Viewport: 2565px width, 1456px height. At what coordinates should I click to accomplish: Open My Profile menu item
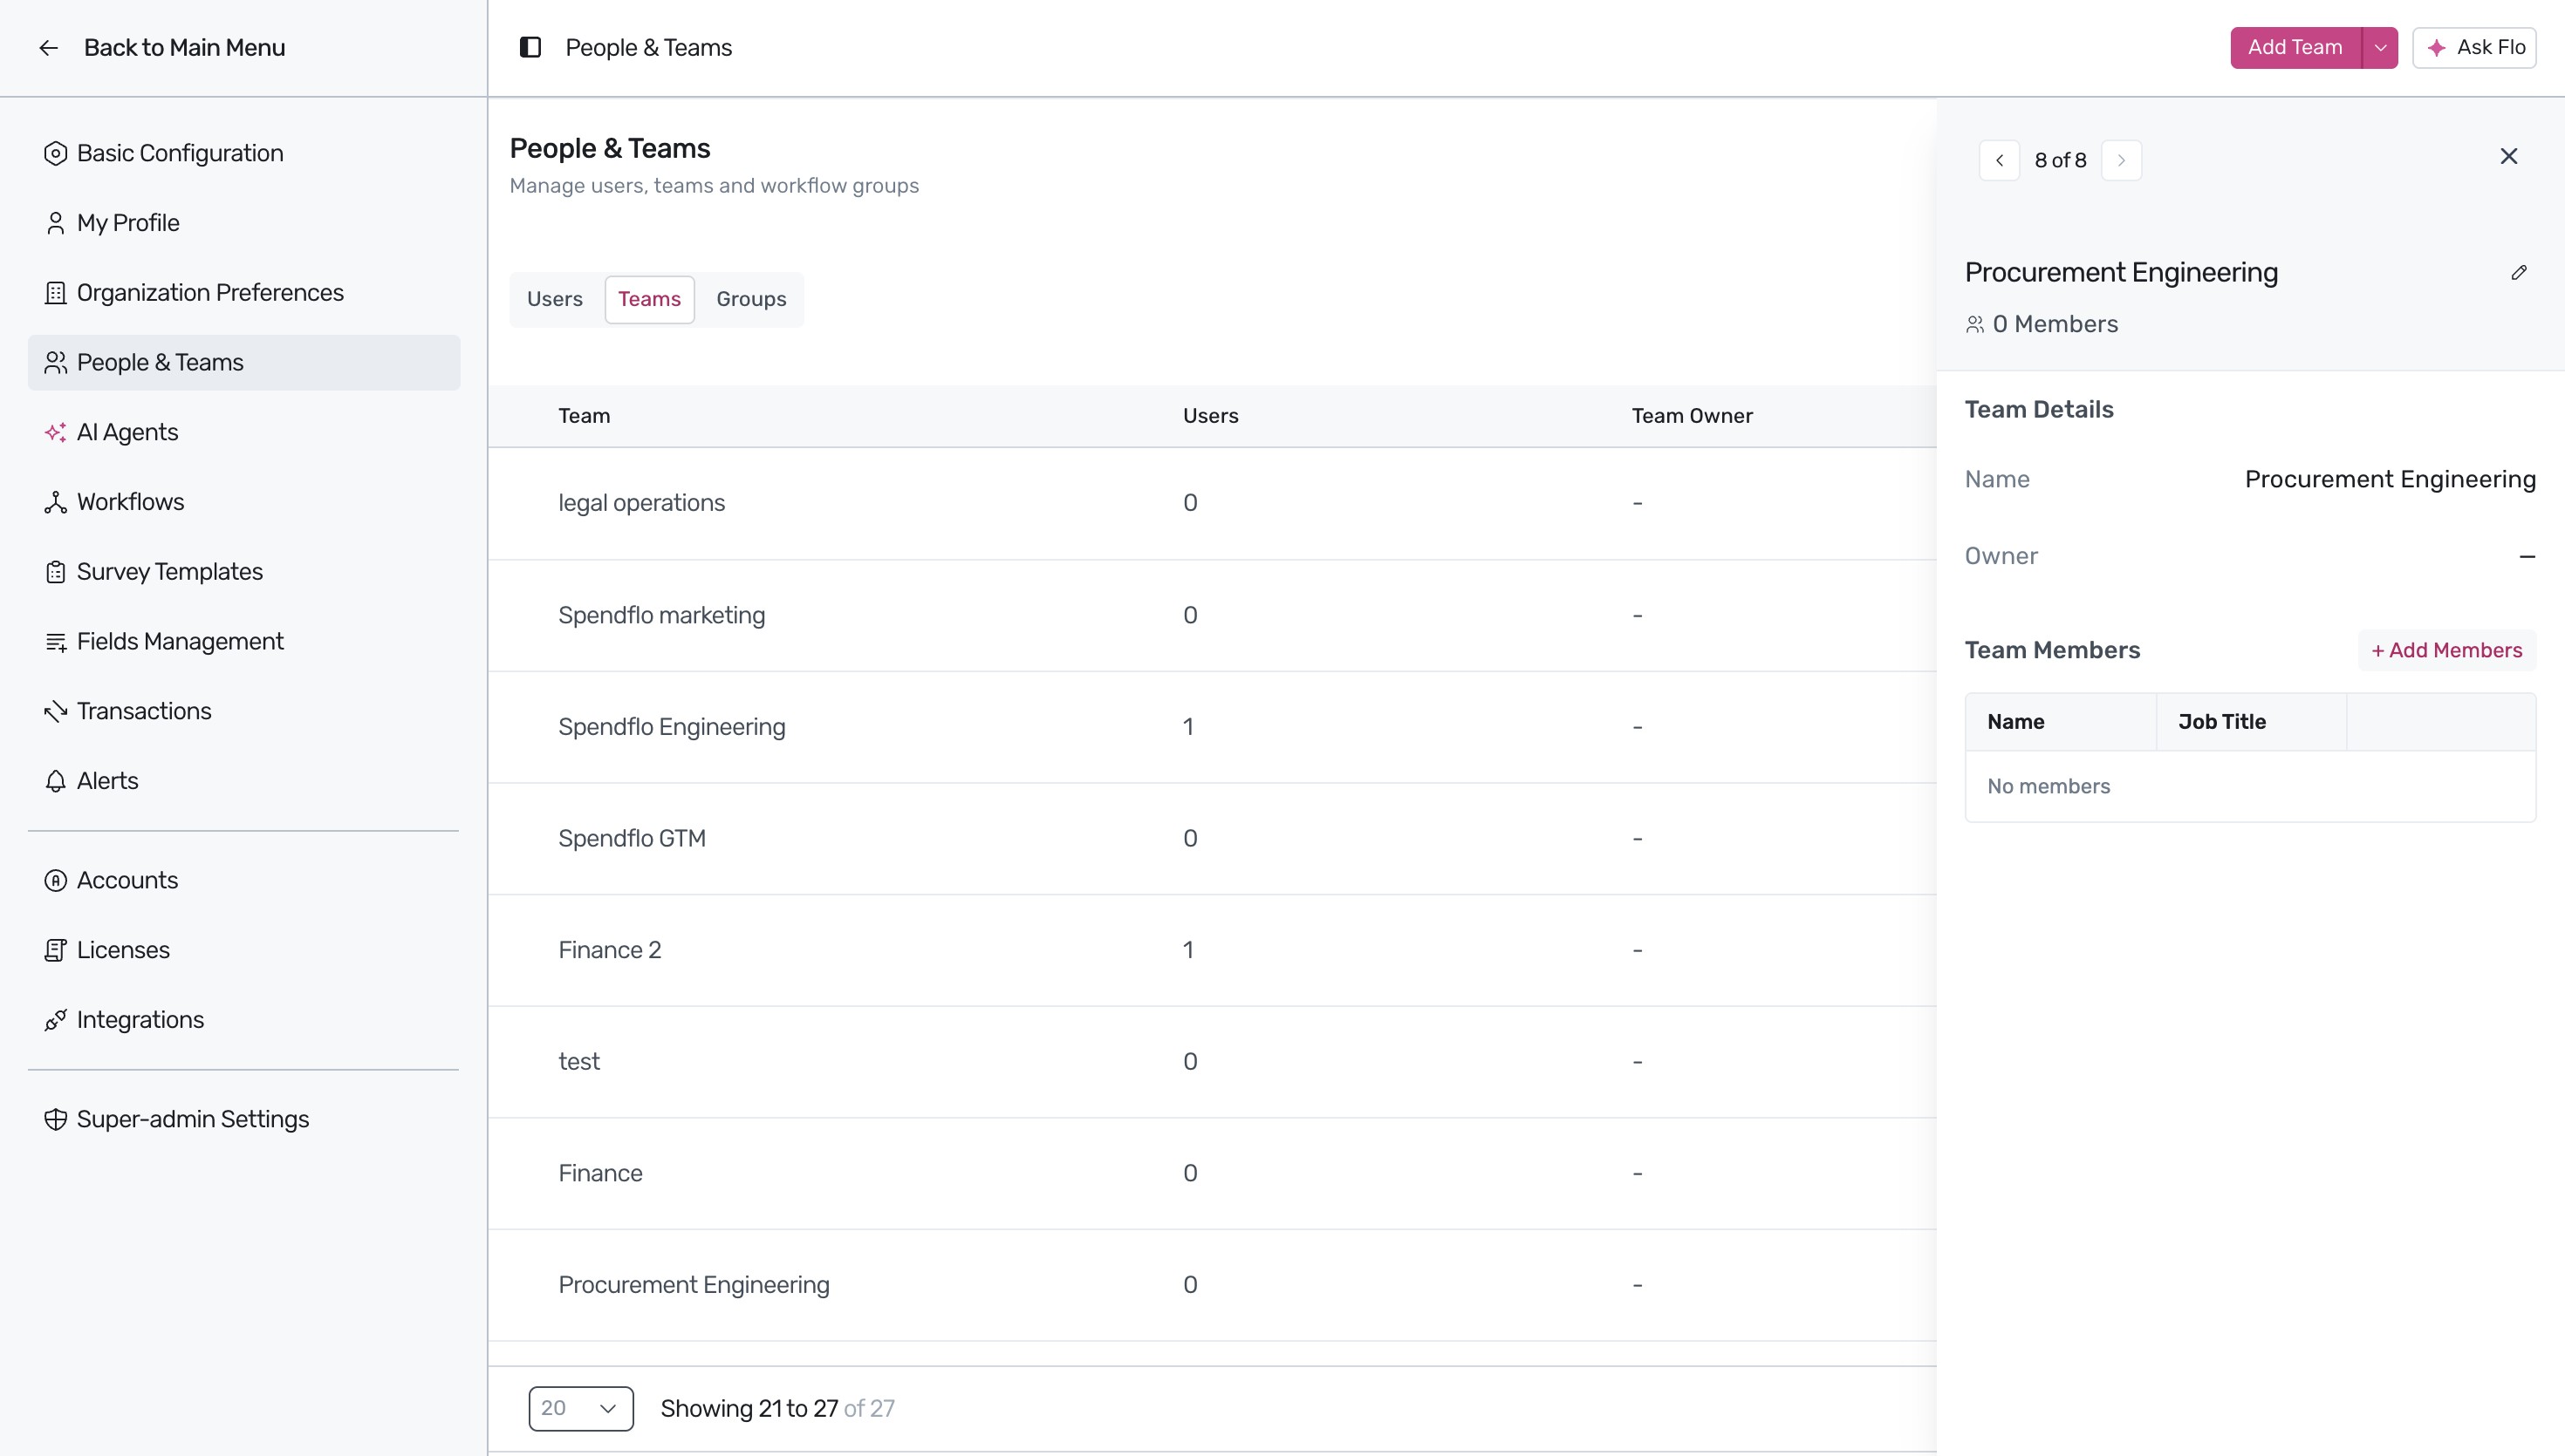(244, 223)
